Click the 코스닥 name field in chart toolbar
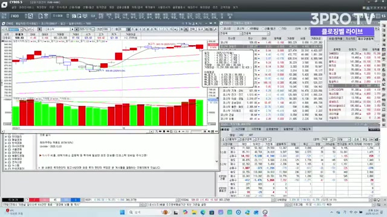This screenshot has height=217, width=387. [59, 30]
